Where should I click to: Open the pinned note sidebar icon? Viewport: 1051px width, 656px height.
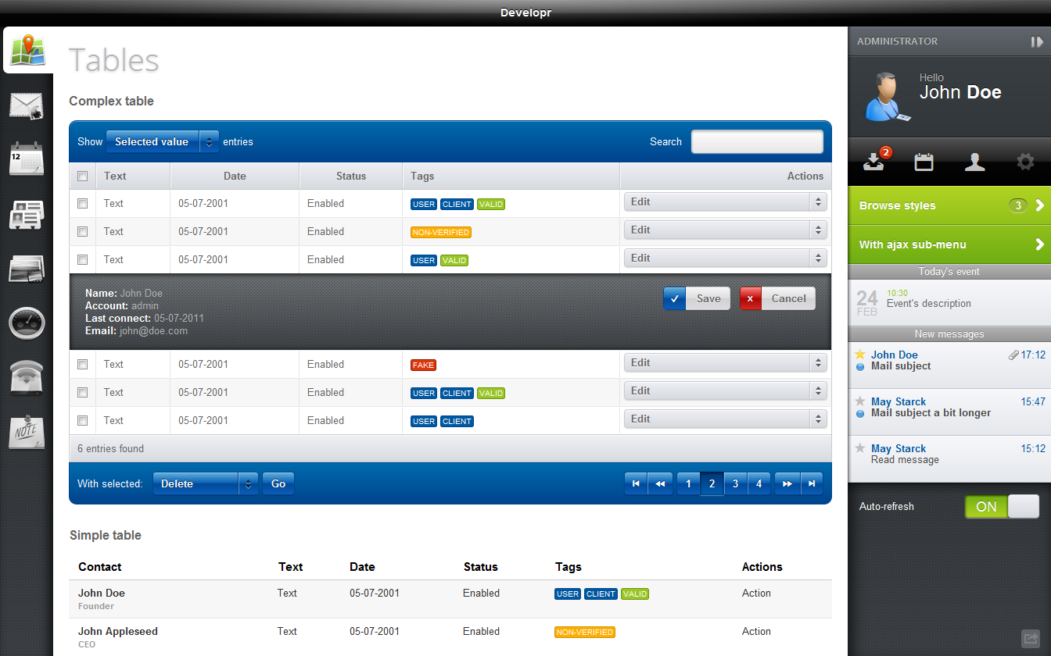27,432
